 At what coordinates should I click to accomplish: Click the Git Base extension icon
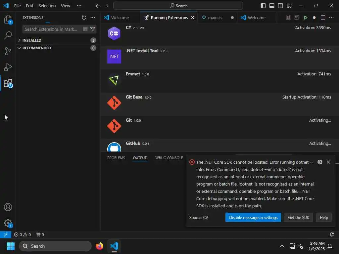point(114,103)
